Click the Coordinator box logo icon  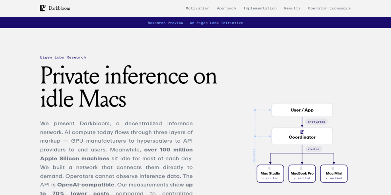[302, 132]
